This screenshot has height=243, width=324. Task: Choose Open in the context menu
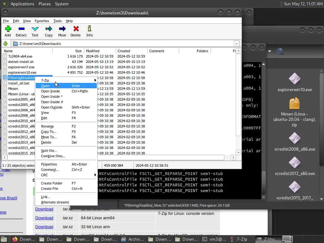pyautogui.click(x=66, y=86)
